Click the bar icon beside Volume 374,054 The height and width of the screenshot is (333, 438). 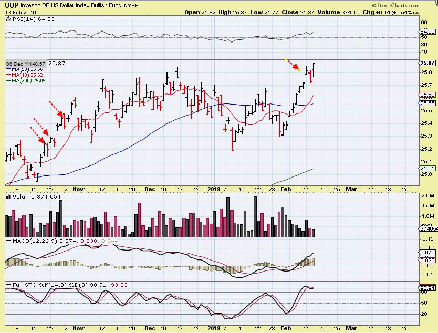[x=8, y=196]
